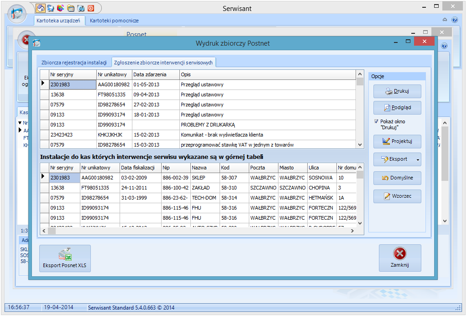Select the postal code 58-307 cell
The width and height of the screenshot is (467, 316).
(234, 178)
